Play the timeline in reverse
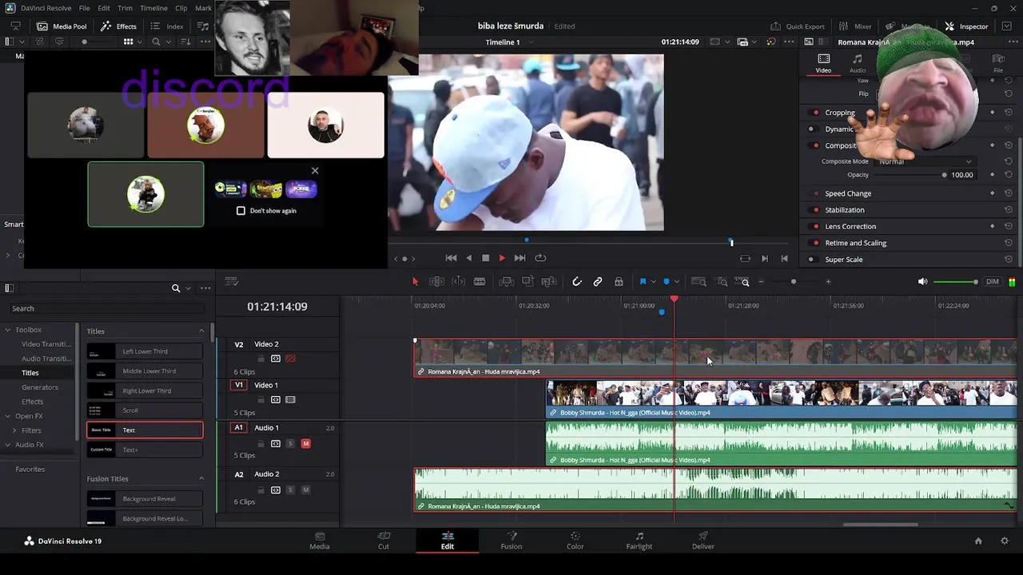The width and height of the screenshot is (1023, 575). 468,258
